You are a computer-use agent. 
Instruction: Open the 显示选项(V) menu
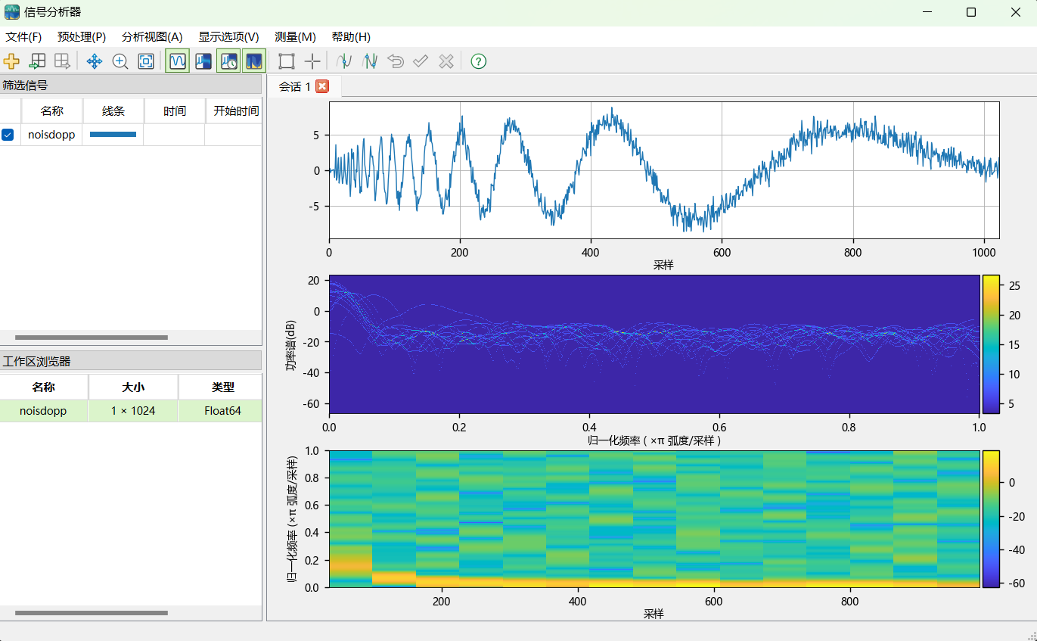pos(228,36)
